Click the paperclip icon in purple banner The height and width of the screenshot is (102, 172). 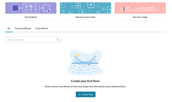pyautogui.click(x=31, y=10)
